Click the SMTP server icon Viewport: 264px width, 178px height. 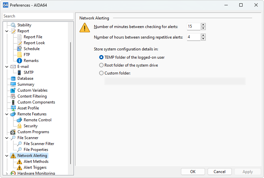tap(19, 73)
